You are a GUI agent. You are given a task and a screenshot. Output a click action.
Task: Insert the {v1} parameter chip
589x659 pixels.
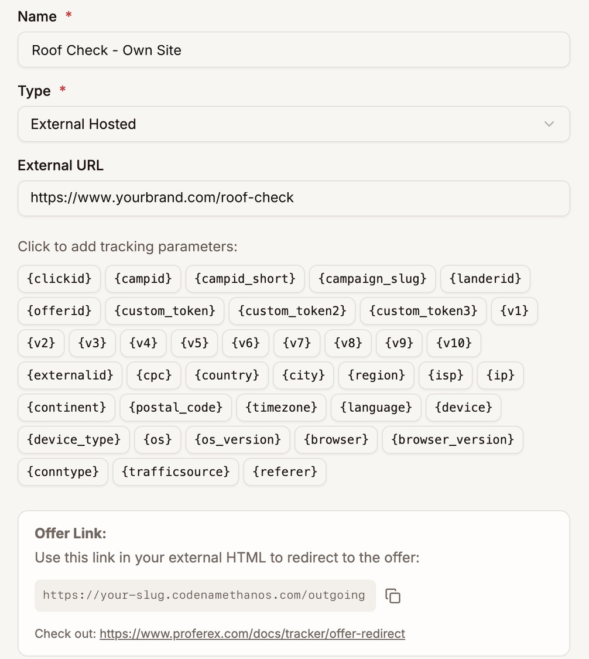coord(514,311)
